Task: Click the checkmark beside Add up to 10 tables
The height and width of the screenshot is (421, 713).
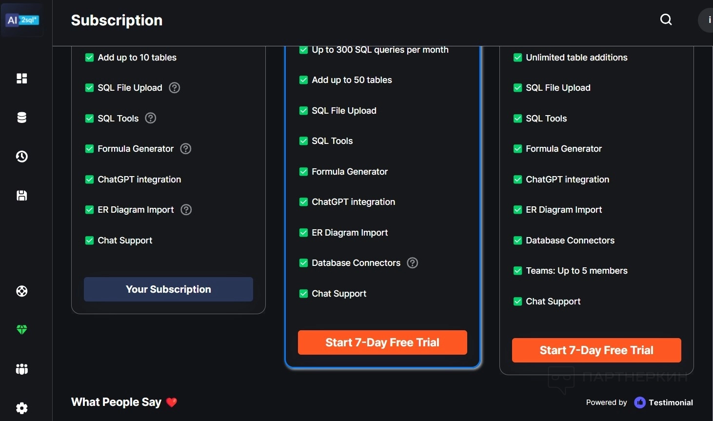Action: (x=89, y=58)
